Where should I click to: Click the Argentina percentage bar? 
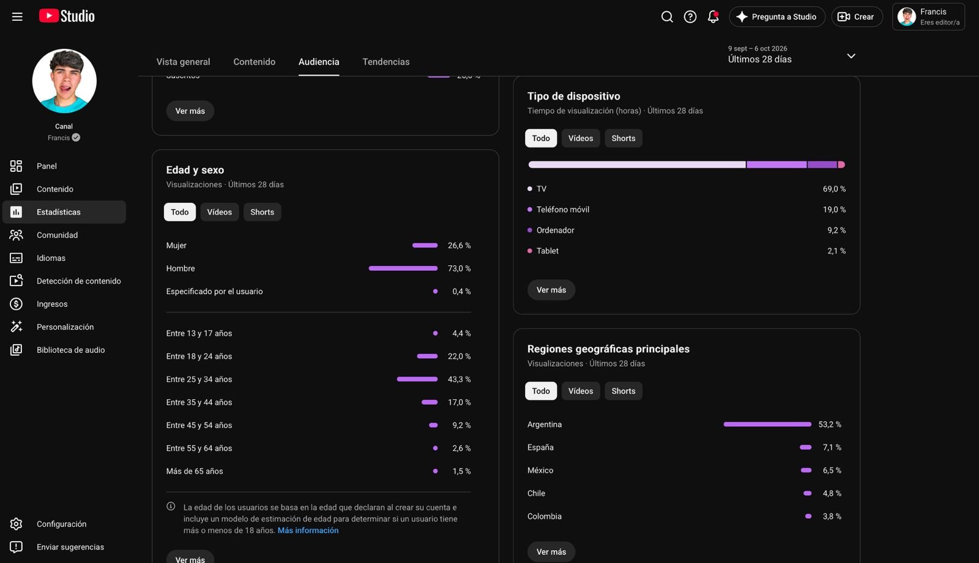click(767, 424)
